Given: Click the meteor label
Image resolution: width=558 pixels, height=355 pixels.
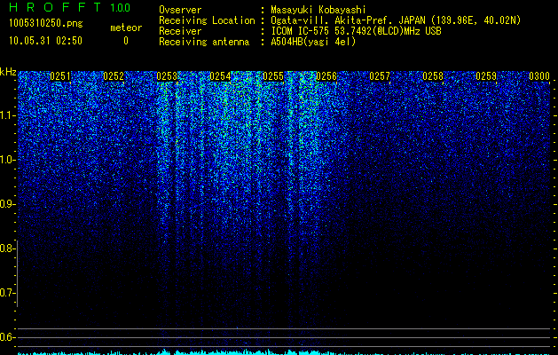Looking at the screenshot, I should point(126,28).
